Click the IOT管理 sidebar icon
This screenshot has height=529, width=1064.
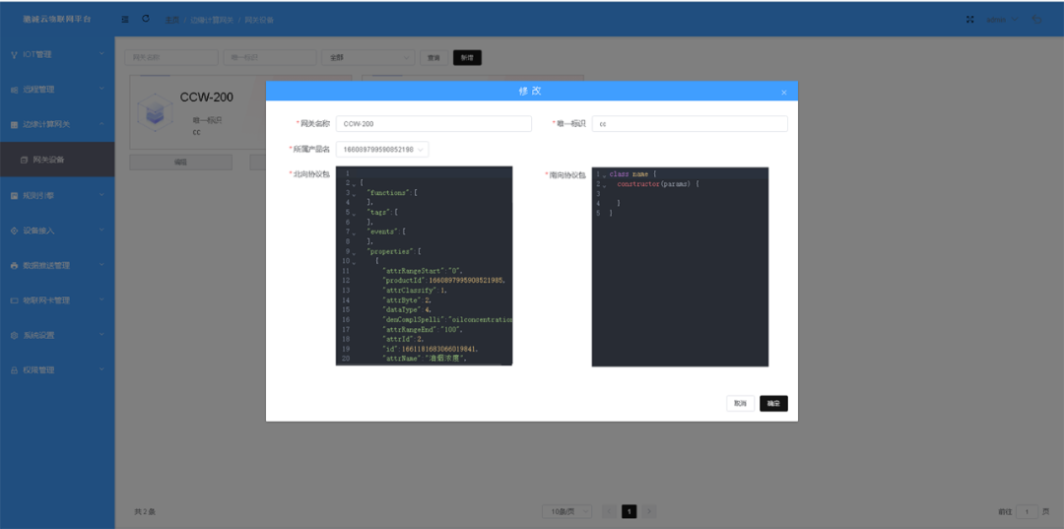click(x=14, y=54)
